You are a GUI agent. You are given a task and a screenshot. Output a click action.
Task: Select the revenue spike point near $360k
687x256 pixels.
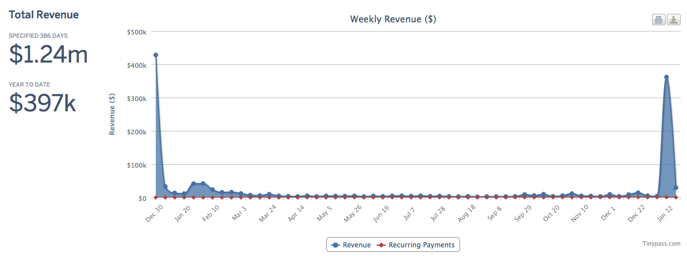click(x=666, y=77)
